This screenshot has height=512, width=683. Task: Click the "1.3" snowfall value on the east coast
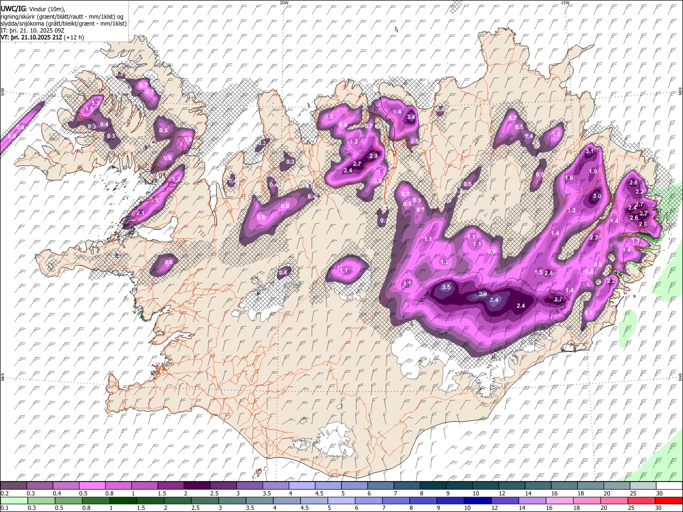tap(636, 241)
